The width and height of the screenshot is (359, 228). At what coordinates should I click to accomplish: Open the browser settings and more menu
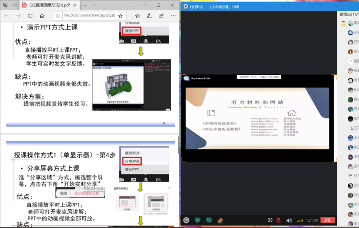[x=172, y=16]
